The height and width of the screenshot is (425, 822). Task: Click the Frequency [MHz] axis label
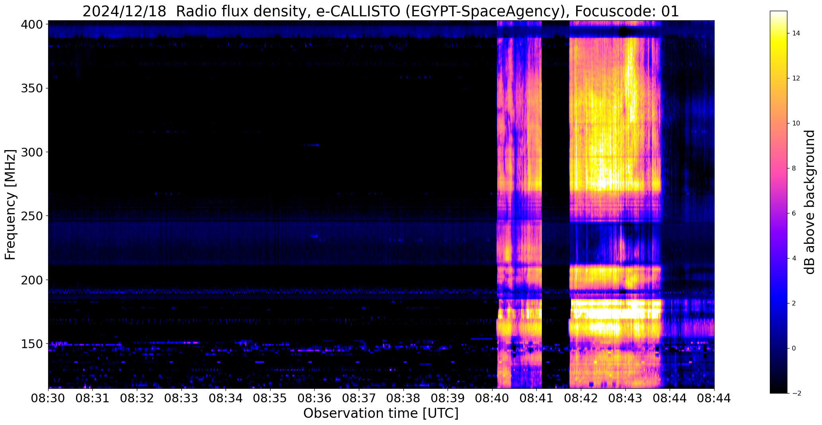pos(11,205)
